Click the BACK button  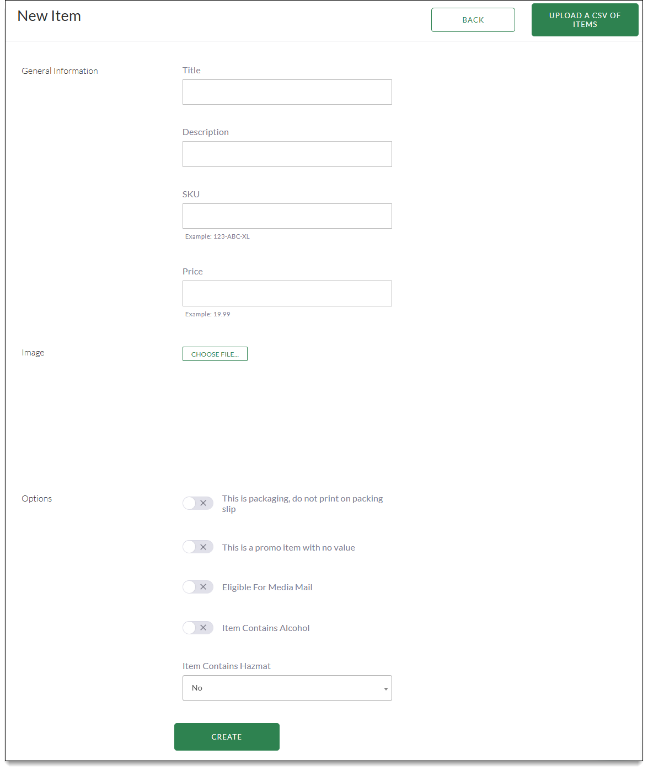click(473, 20)
